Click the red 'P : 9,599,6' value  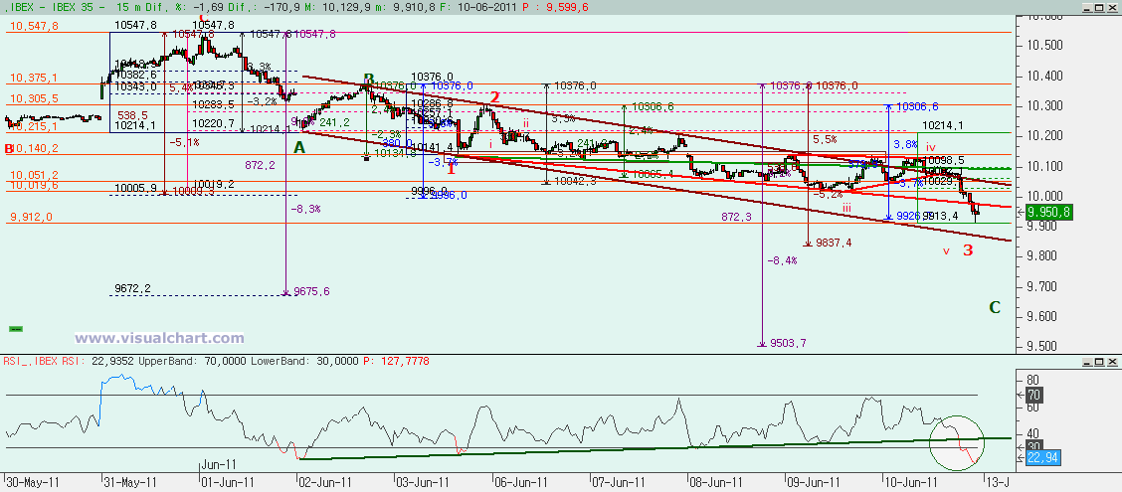click(x=554, y=8)
